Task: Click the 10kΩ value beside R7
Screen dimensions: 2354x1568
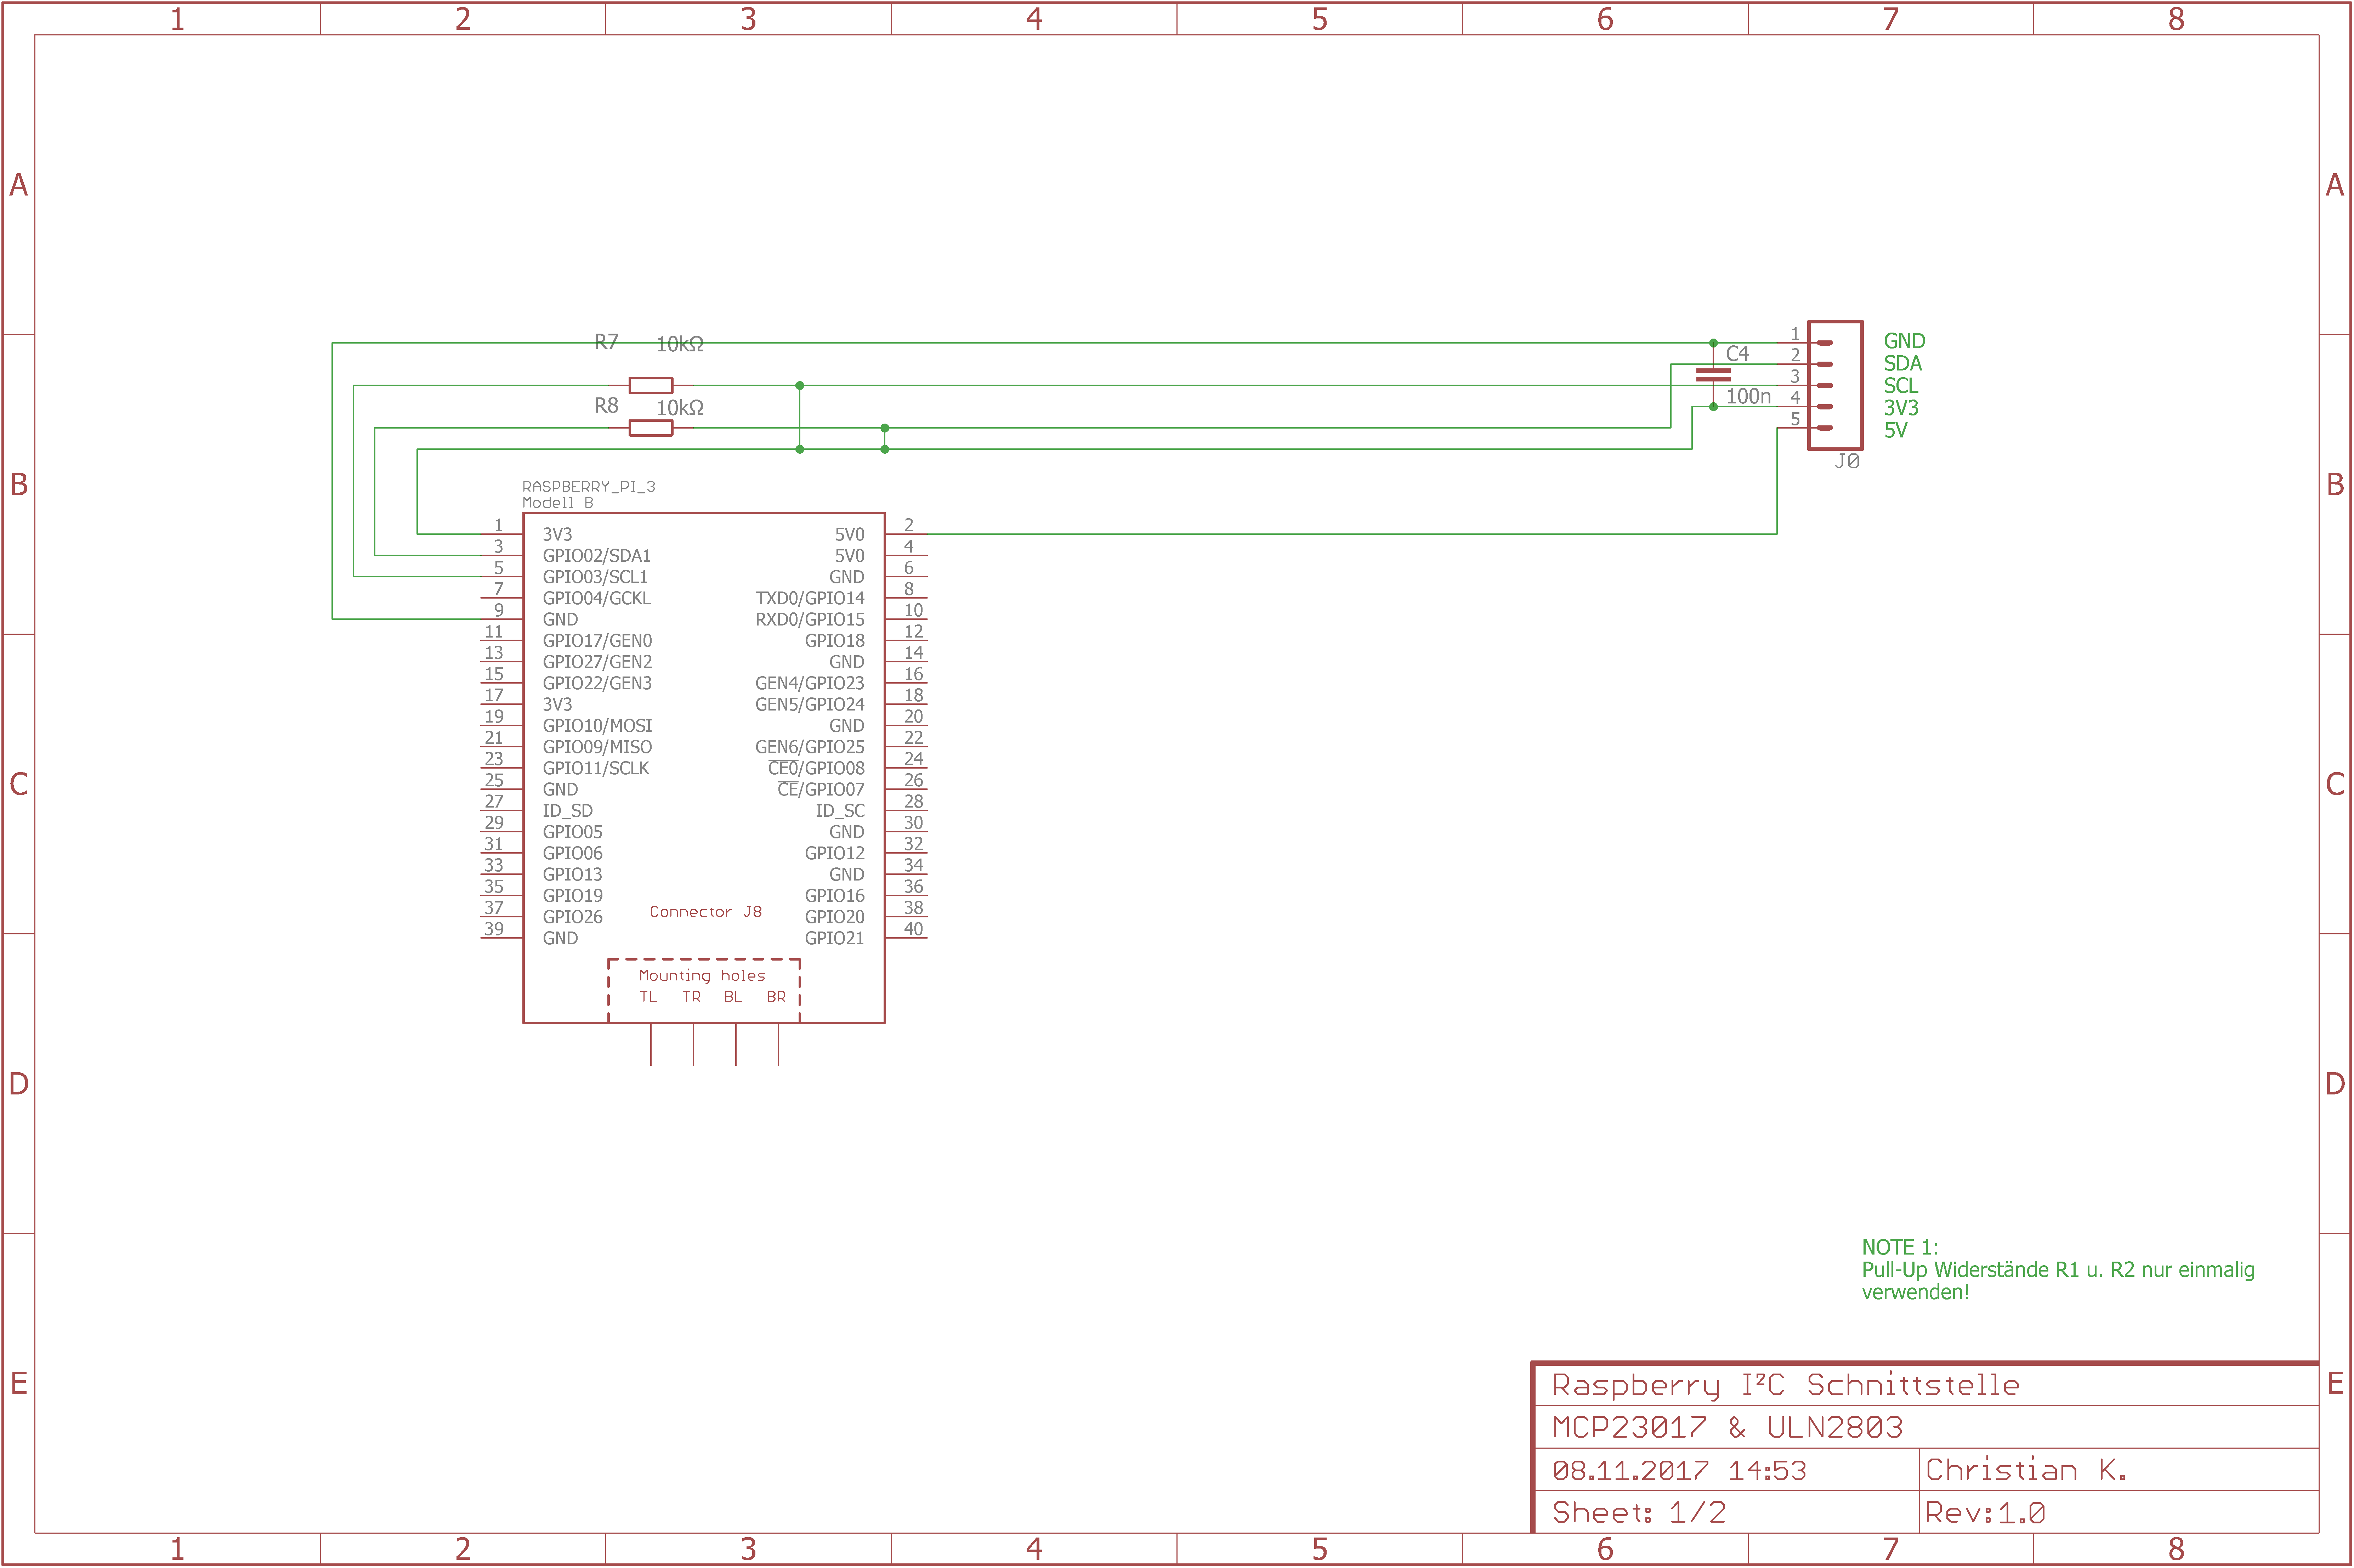Action: (x=680, y=344)
